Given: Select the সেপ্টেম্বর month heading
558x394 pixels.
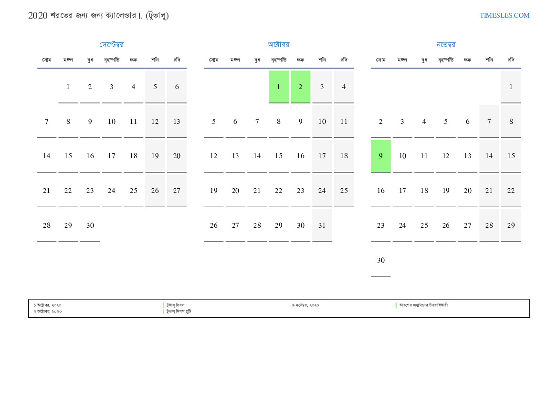Looking at the screenshot, I should pos(111,44).
